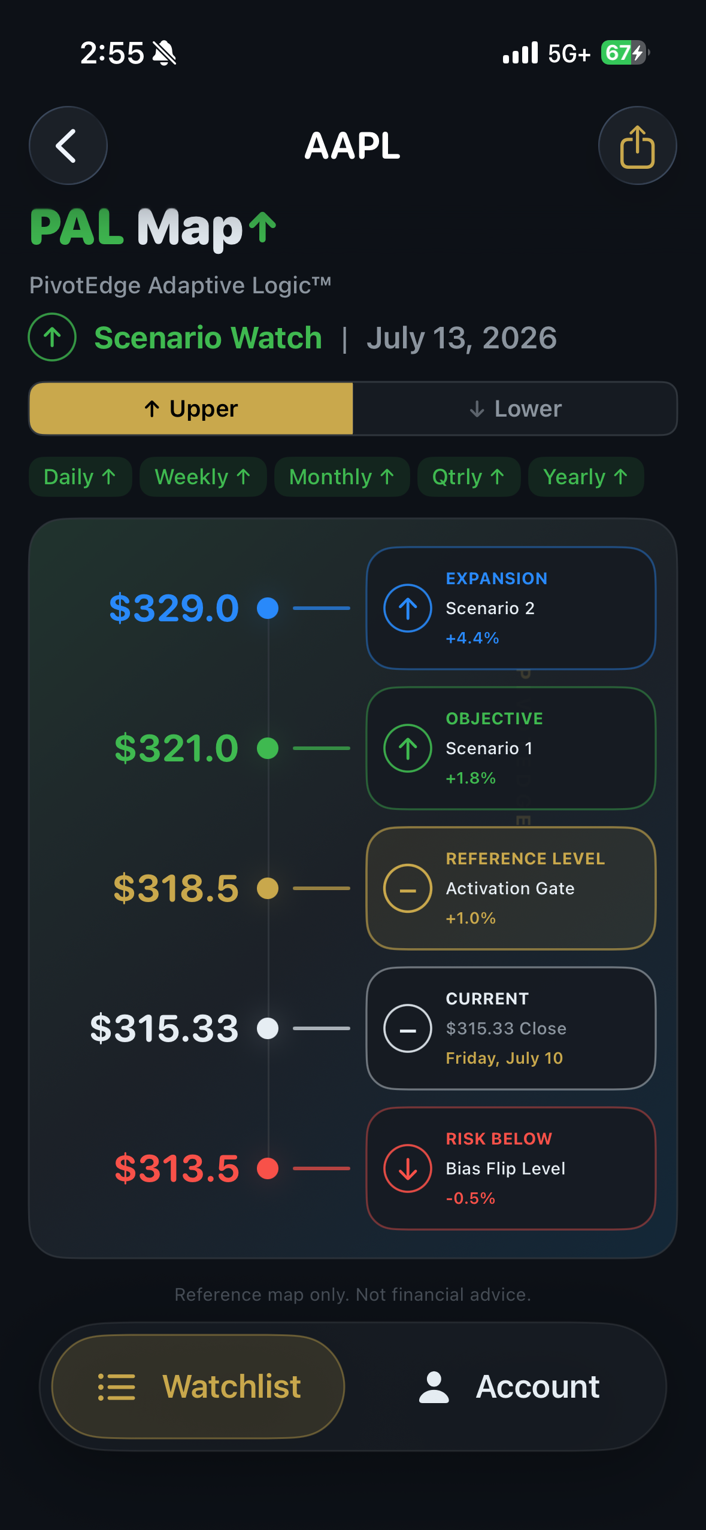Select the Yearly timeframe chip
Screen dimensions: 706x1530
pos(586,477)
